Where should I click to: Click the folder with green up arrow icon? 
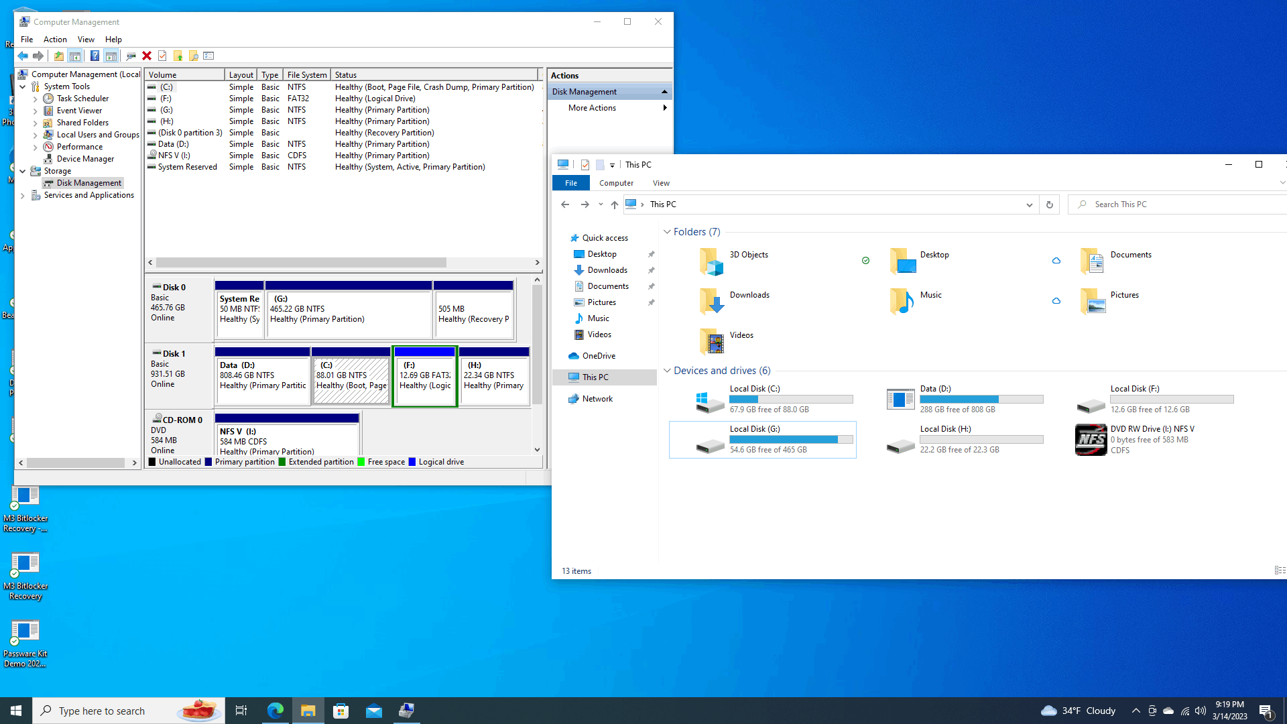pos(178,56)
